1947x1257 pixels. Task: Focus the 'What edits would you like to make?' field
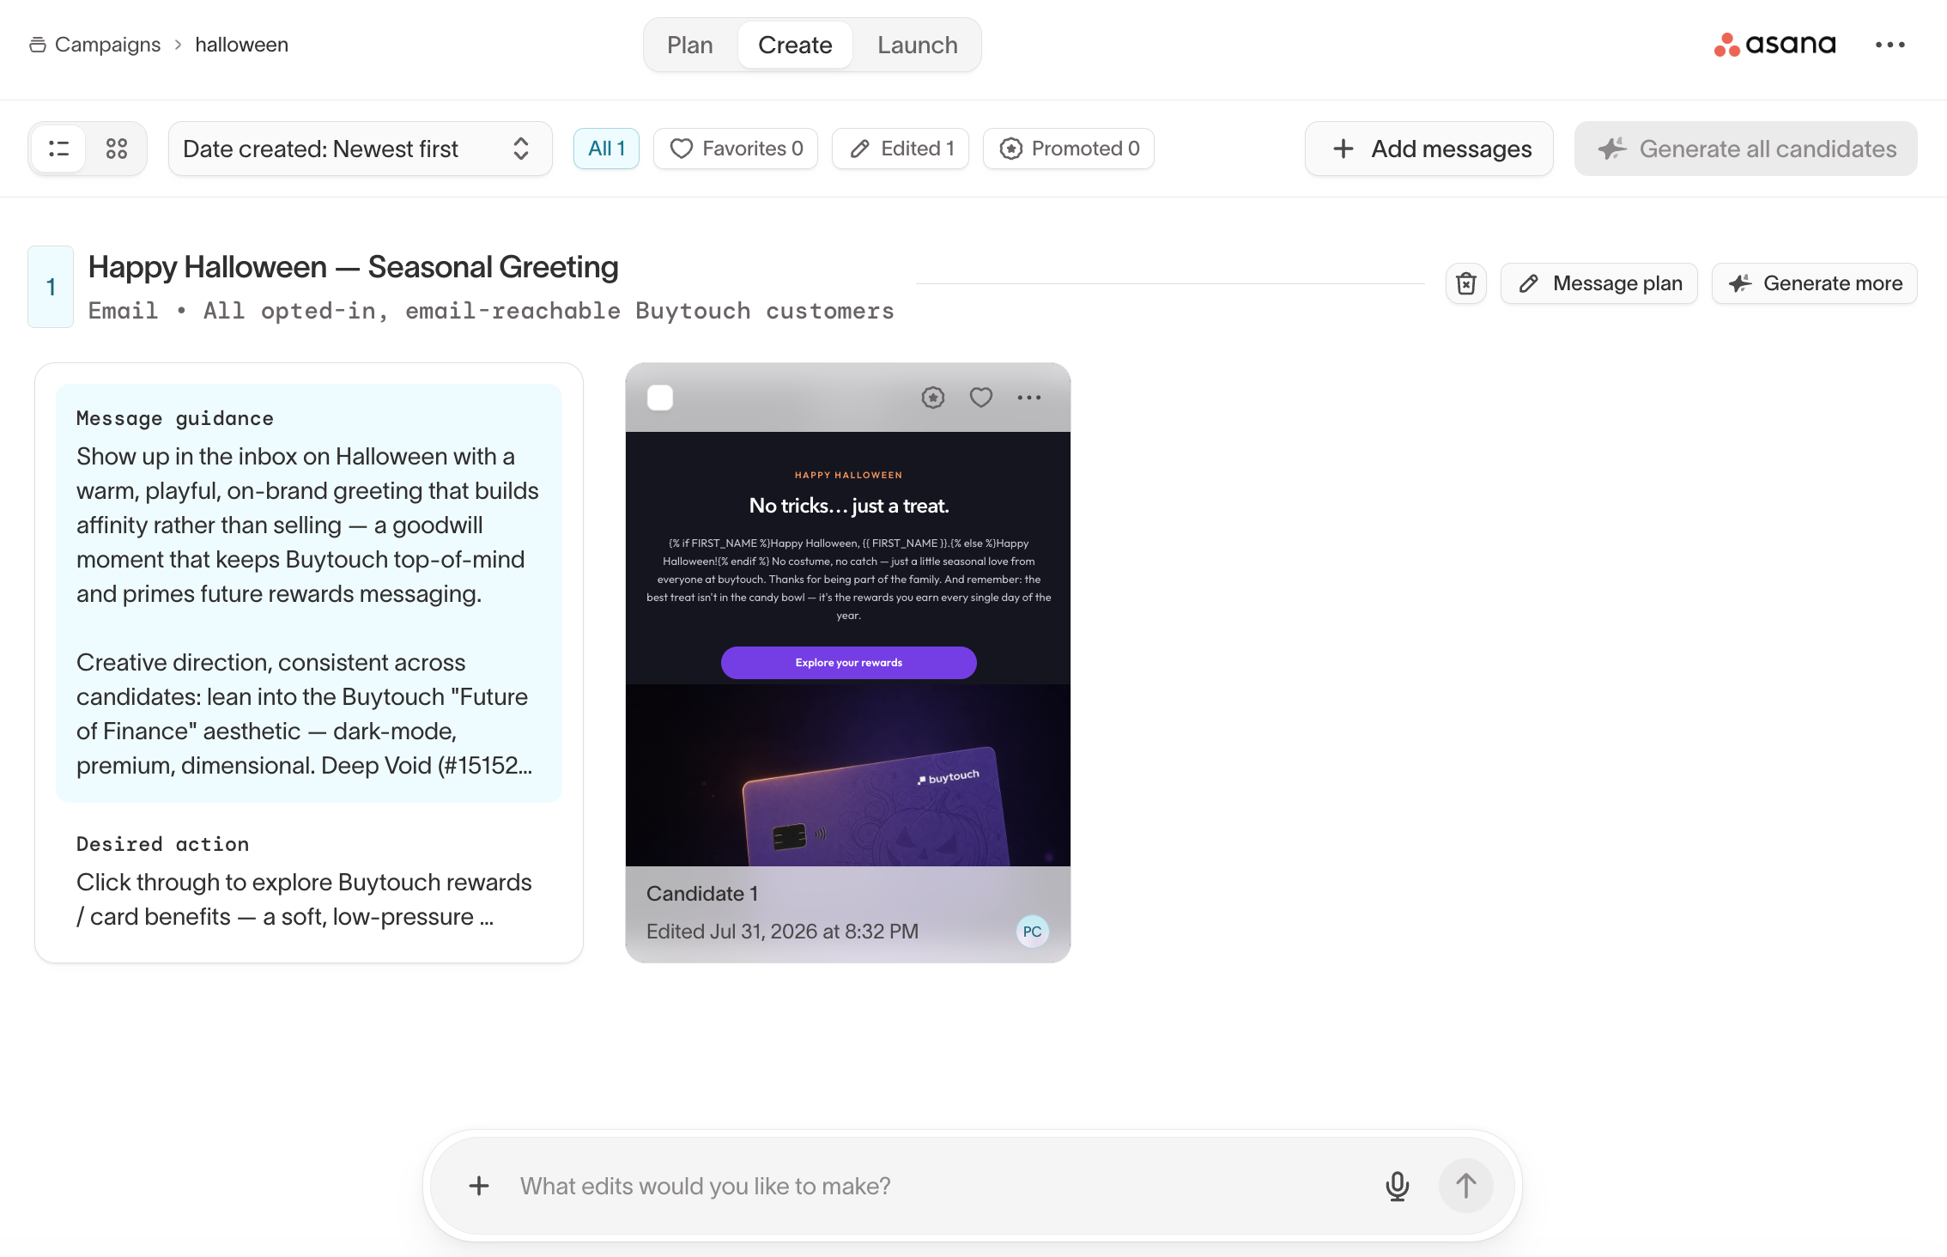coord(936,1186)
